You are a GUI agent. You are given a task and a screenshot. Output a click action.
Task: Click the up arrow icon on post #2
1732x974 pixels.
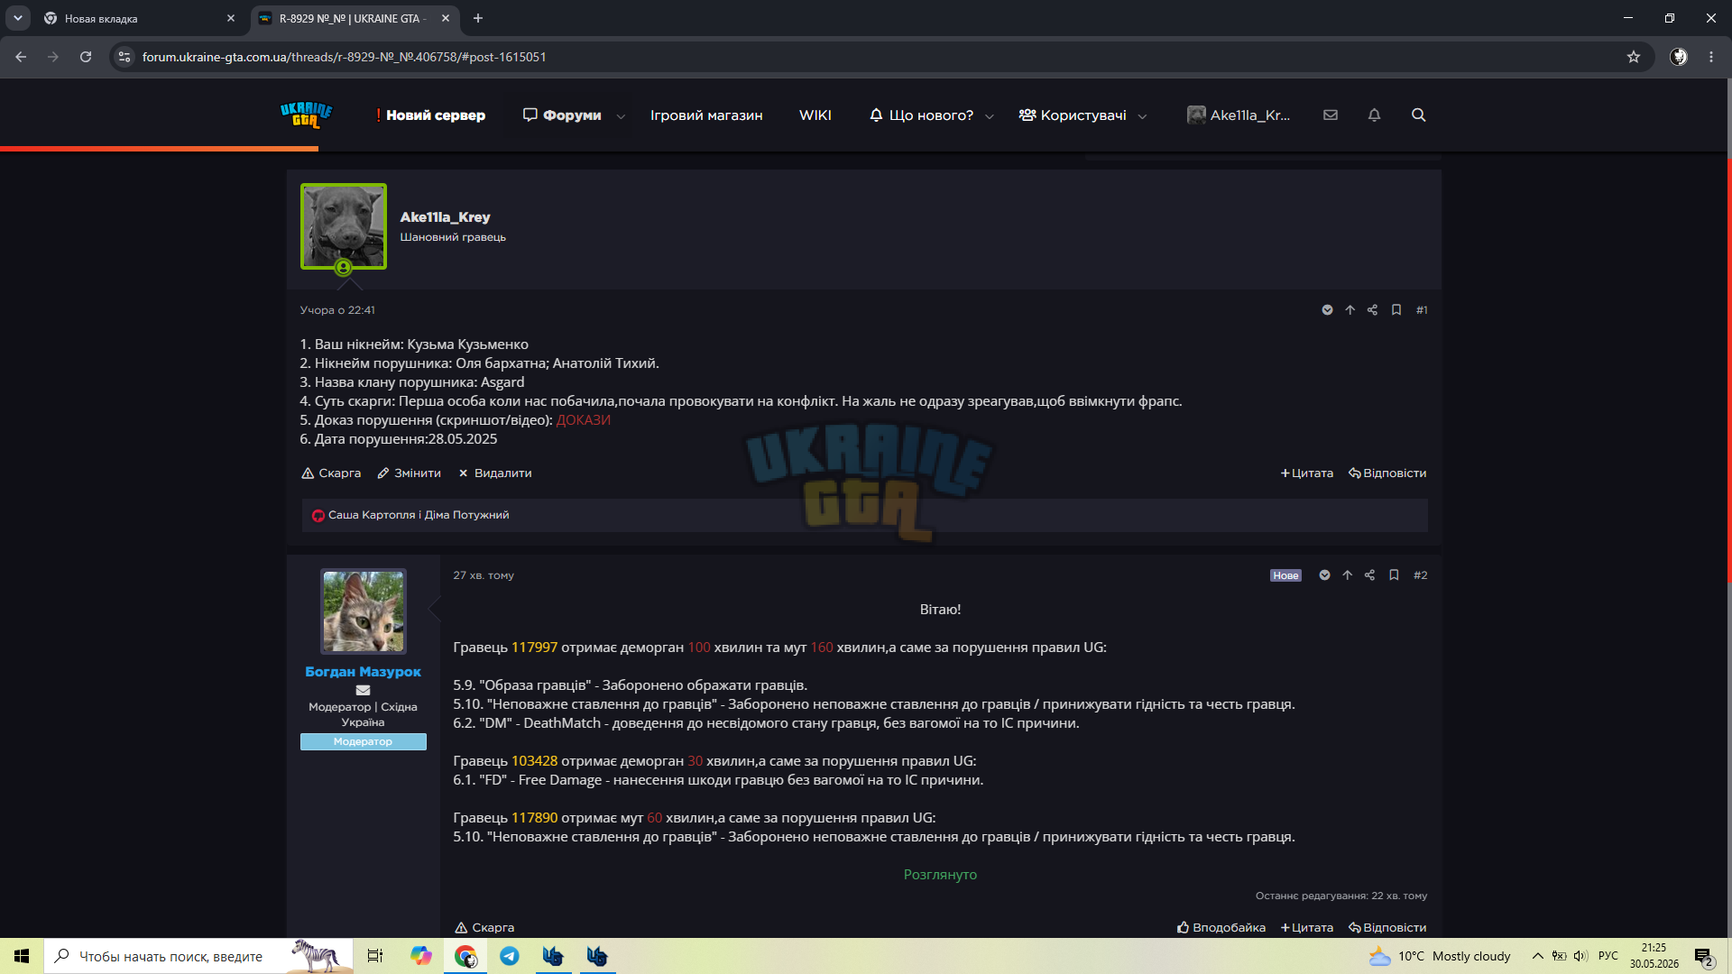click(x=1347, y=574)
